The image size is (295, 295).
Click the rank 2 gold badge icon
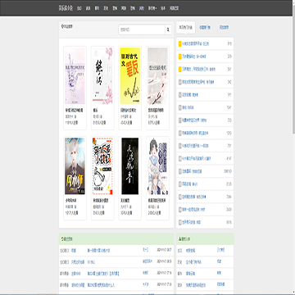(x=180, y=57)
